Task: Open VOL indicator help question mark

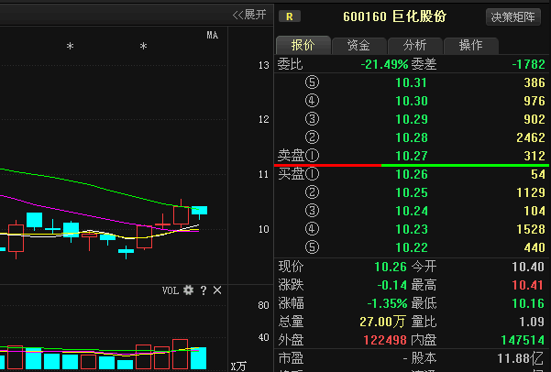Action: (x=204, y=290)
